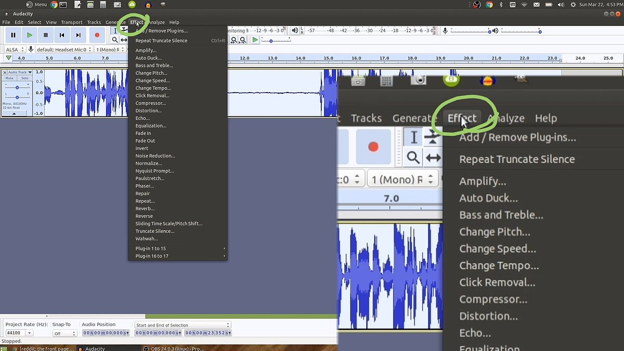
Task: Click the playback meter speaker icon
Action: pyautogui.click(x=295, y=31)
